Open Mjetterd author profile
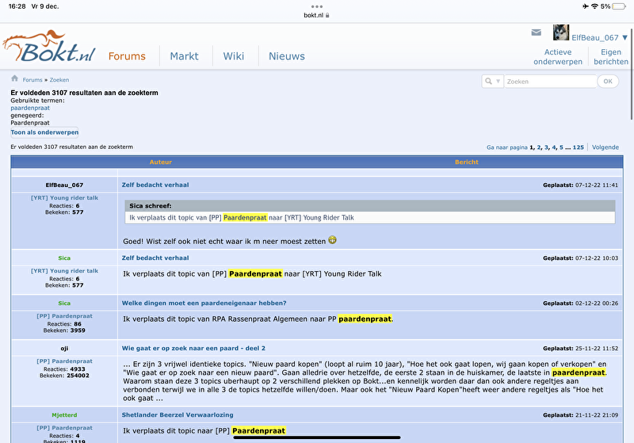Image resolution: width=634 pixels, height=443 pixels. (x=64, y=415)
